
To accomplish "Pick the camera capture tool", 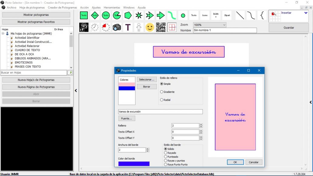I will pyautogui.click(x=116, y=27).
